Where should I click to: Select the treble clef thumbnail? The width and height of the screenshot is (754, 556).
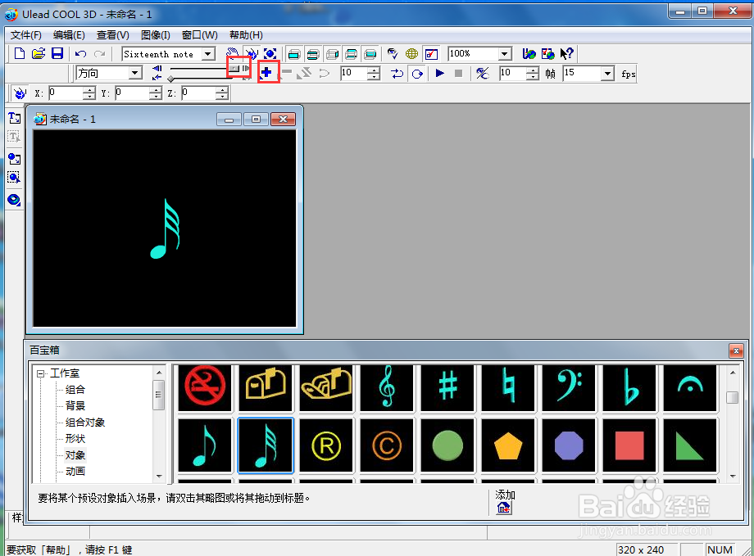click(387, 386)
